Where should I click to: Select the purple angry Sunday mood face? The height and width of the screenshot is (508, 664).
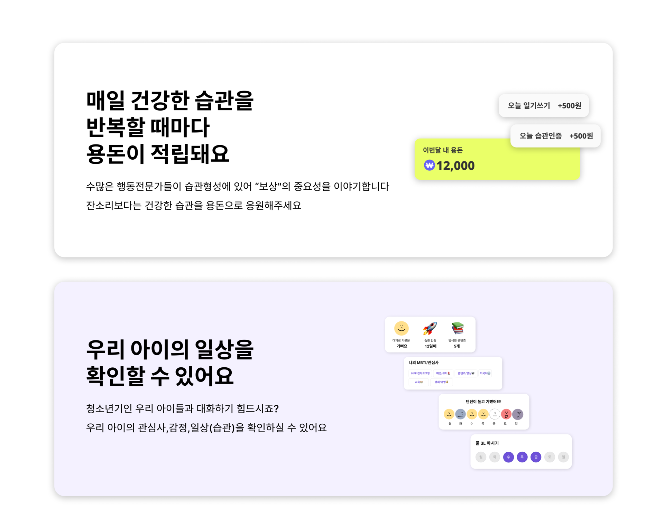tap(518, 414)
